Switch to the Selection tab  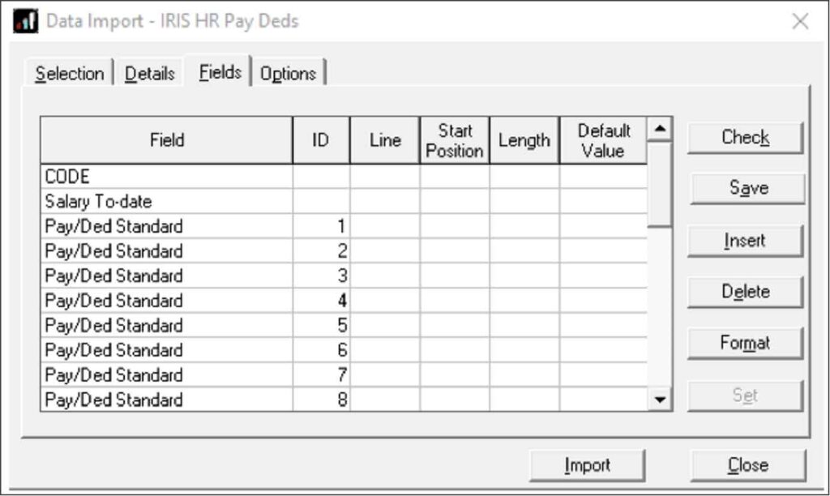point(69,73)
